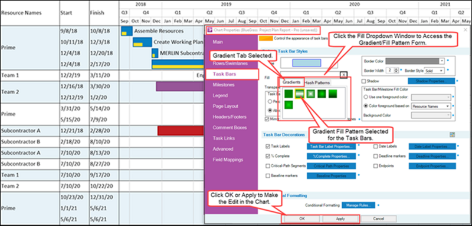Enable Deadline markers checkbox

click(x=376, y=156)
